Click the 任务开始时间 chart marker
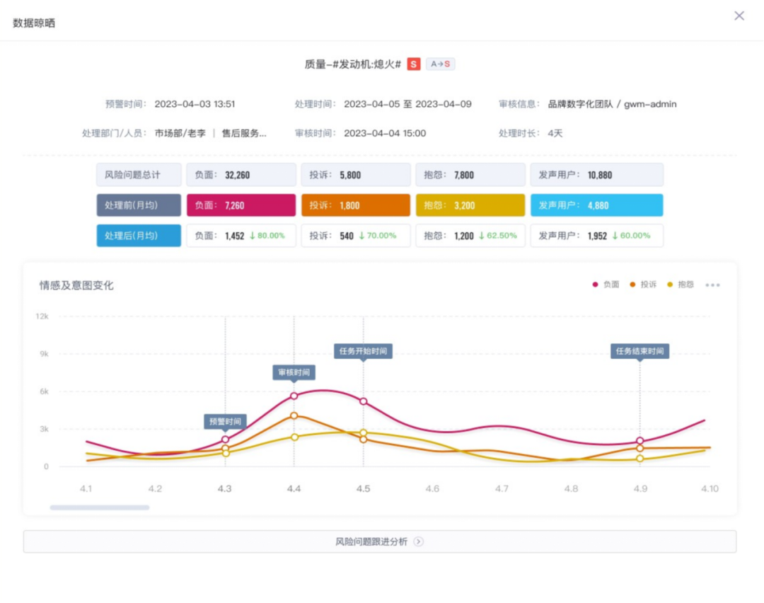The height and width of the screenshot is (603, 764). 363,351
